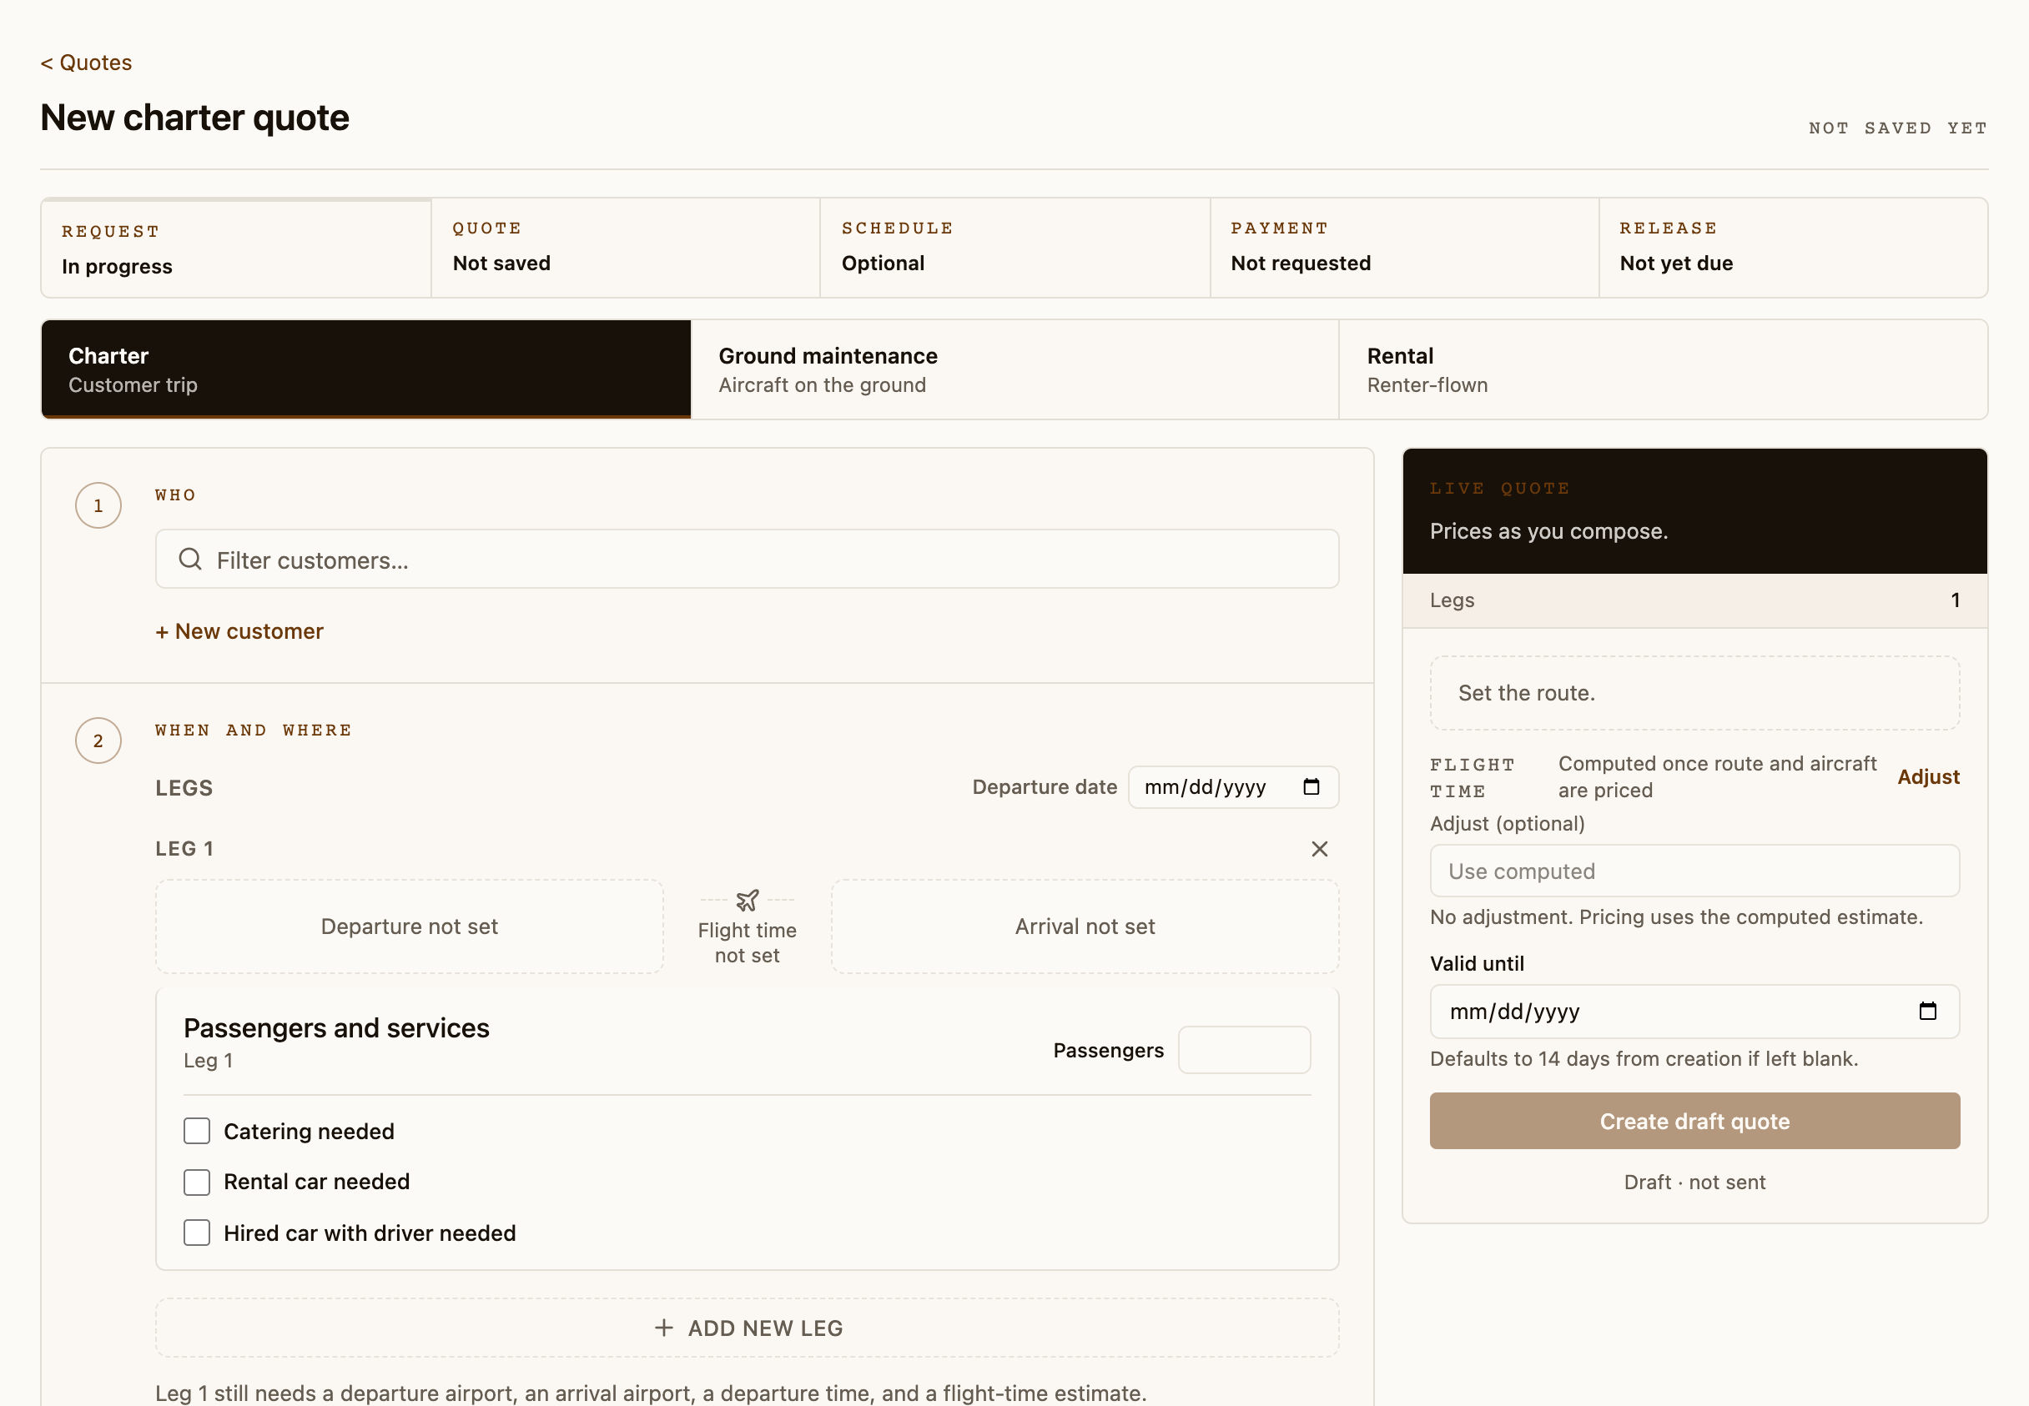The height and width of the screenshot is (1406, 2029).
Task: Click the 'Passengers and services' heading
Action: pos(337,1028)
